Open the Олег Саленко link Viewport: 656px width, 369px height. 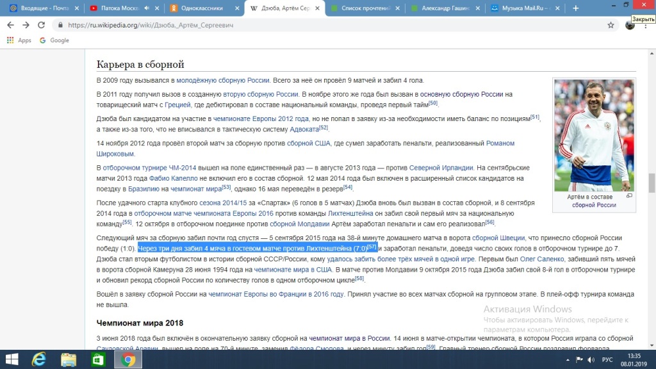pos(542,259)
